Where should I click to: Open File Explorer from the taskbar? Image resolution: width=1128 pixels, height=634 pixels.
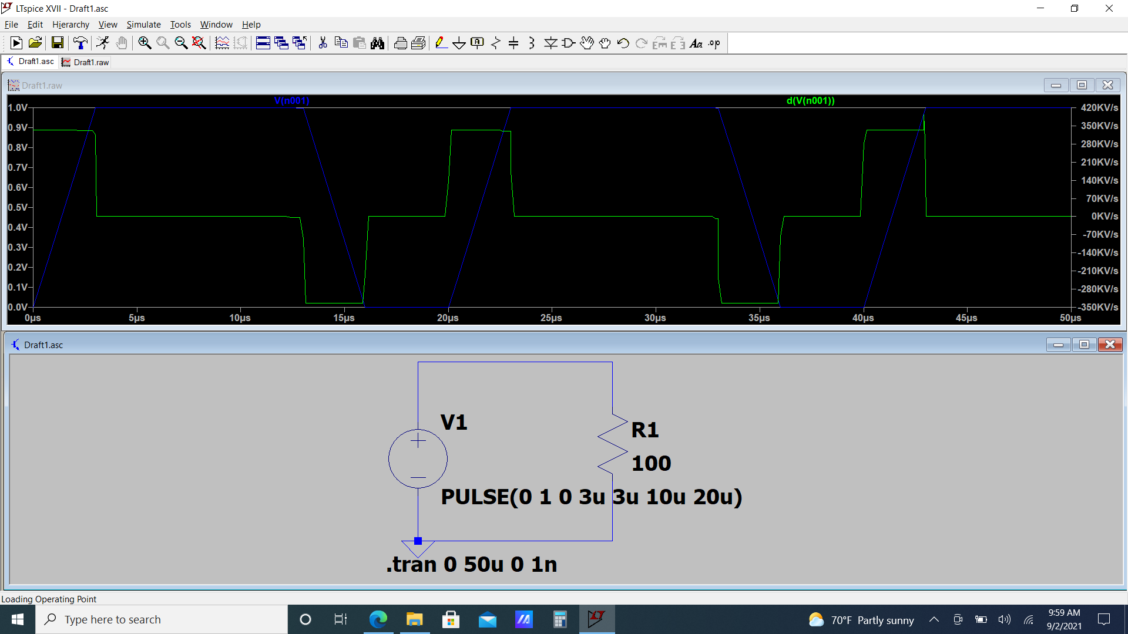point(415,619)
